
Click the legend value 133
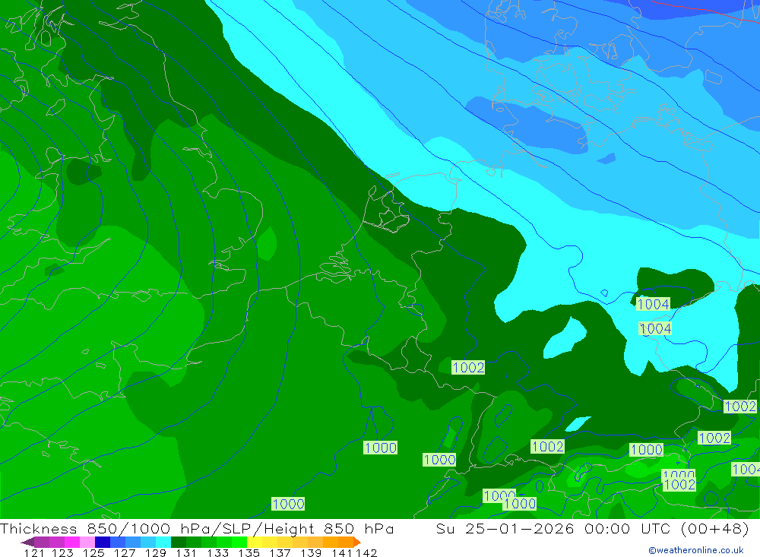217,553
